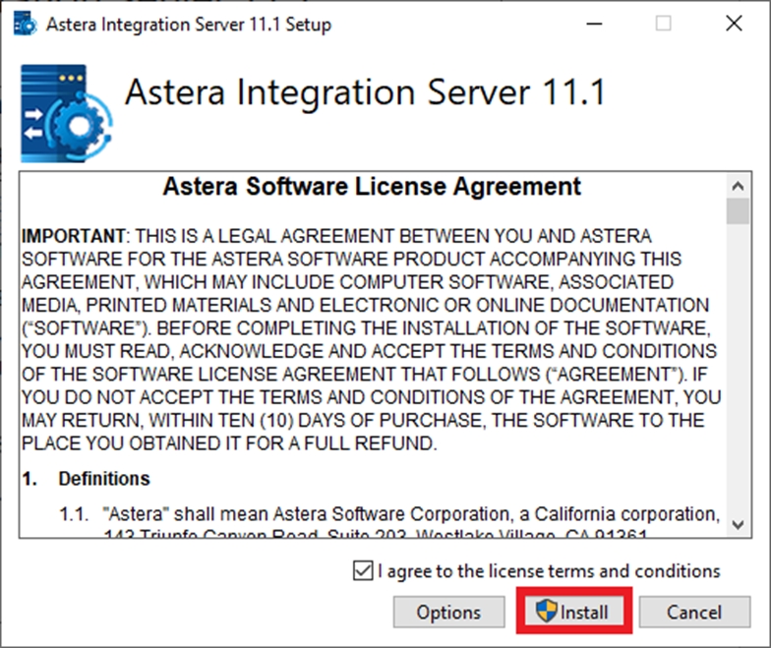Click the license scrollbar down arrow

pyautogui.click(x=738, y=526)
